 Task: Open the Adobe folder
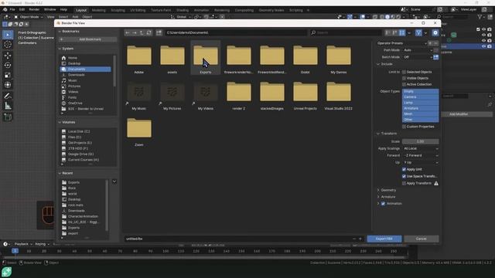[139, 58]
